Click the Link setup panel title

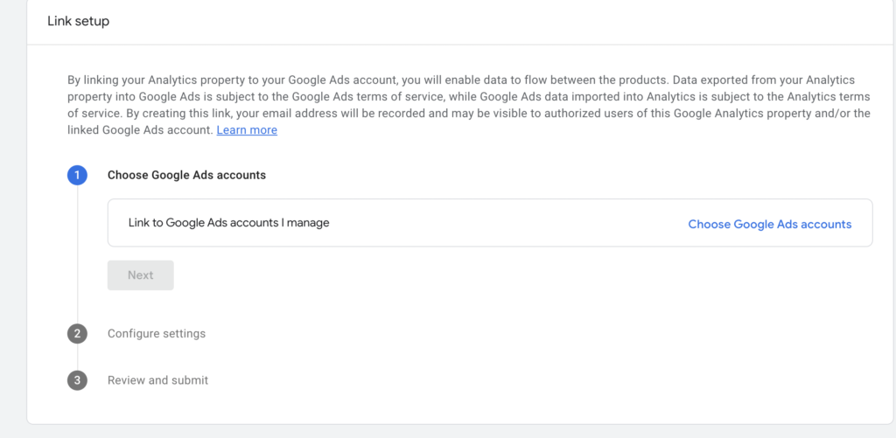coord(78,22)
